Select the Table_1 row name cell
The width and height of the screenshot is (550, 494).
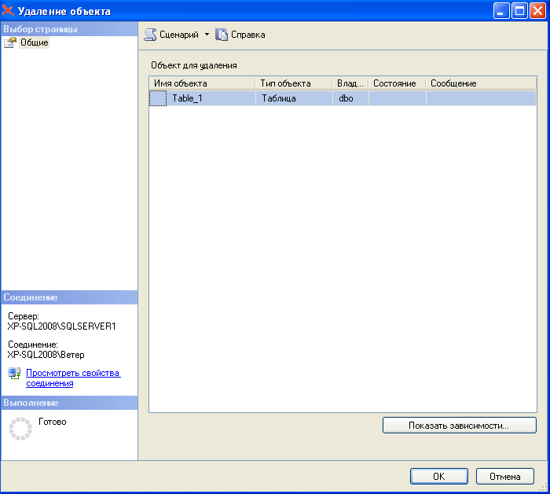211,98
